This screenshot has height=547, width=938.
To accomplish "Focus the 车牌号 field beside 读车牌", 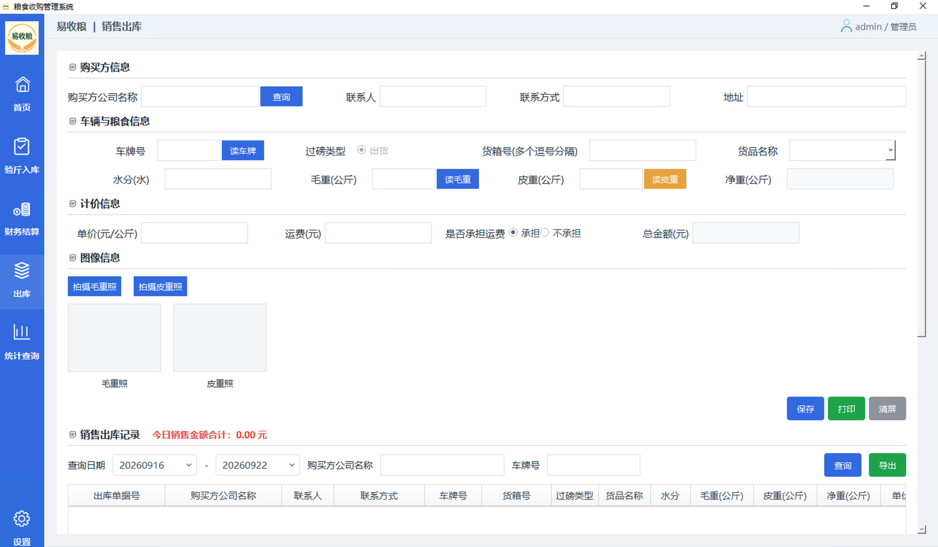I will [x=189, y=151].
